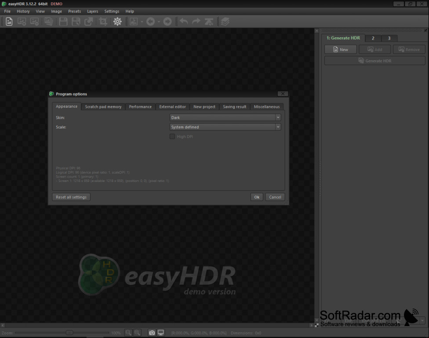
Task: Click the Save As floppy-with-pencil icon
Action: (76, 22)
